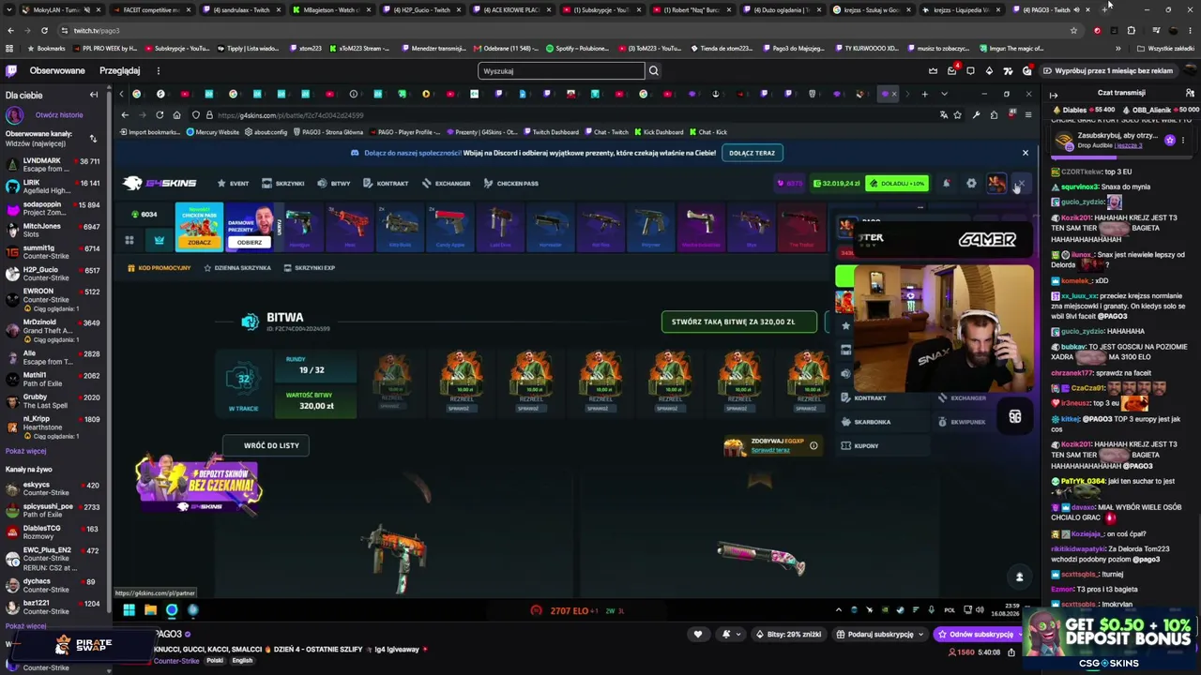The image size is (1201, 675).
Task: Follow channel with the heart icon
Action: 697,635
